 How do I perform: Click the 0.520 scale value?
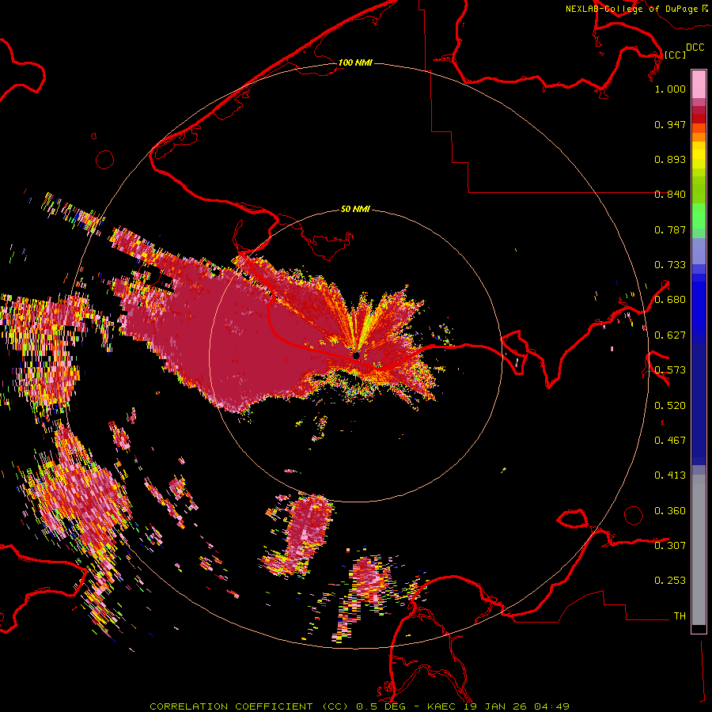click(670, 406)
